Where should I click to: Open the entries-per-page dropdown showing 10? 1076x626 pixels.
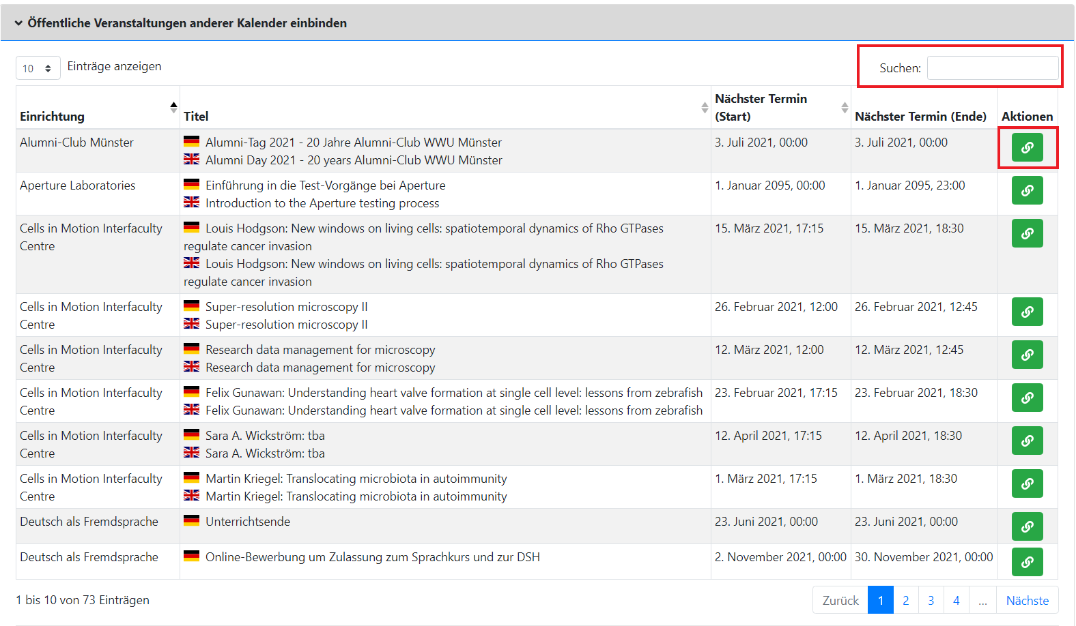(x=38, y=68)
